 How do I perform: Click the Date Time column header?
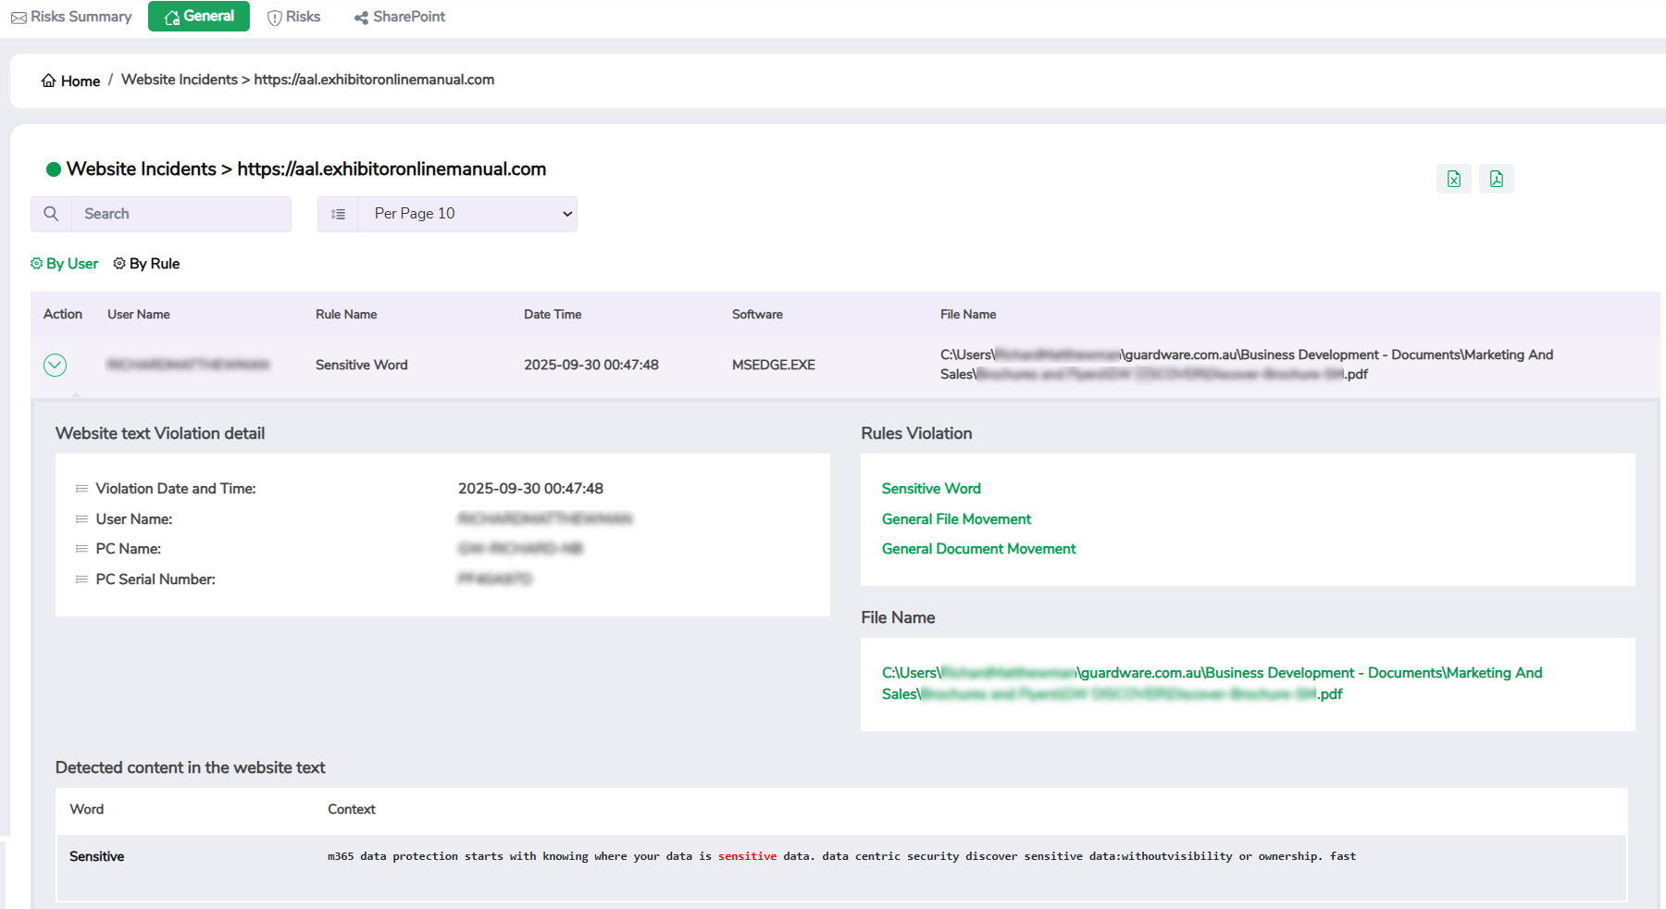[553, 315]
